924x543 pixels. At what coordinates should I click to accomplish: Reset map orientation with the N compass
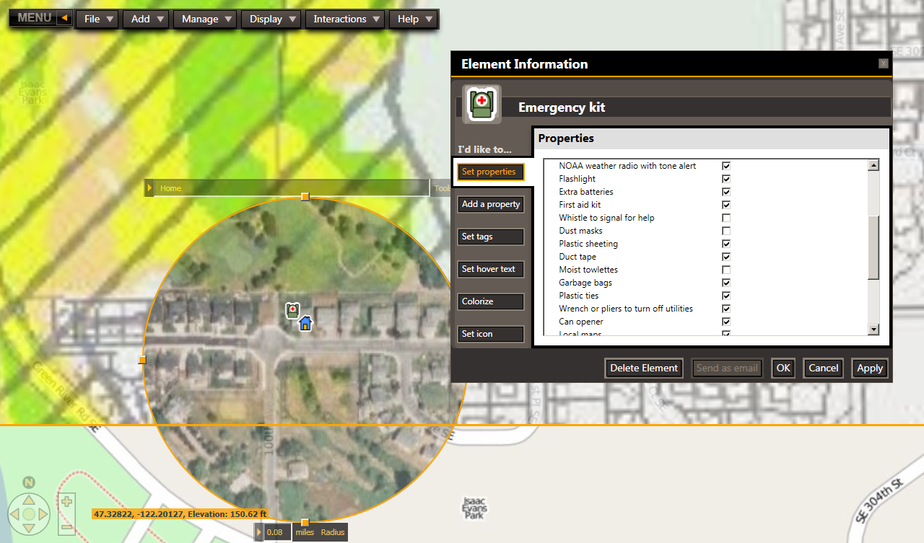pos(29,482)
